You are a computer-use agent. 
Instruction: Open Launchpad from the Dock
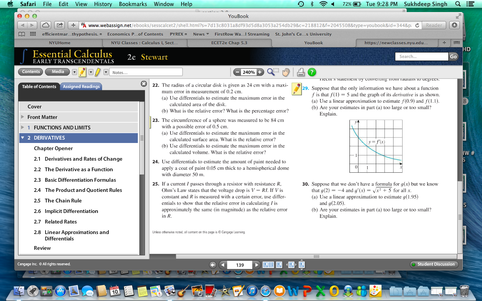coord(33,291)
